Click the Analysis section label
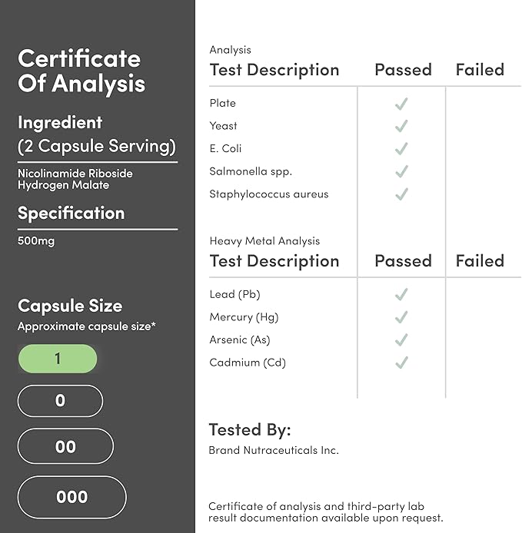Viewport: 522px width, 533px height. 231,50
